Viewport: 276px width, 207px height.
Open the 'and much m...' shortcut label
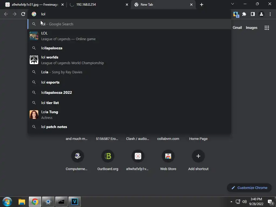77,139
